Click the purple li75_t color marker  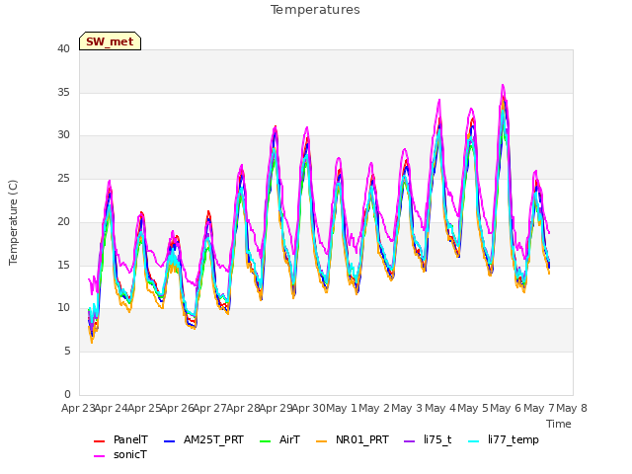(x=410, y=441)
